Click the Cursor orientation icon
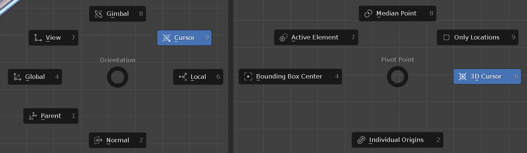The height and width of the screenshot is (153, 527). 166,38
